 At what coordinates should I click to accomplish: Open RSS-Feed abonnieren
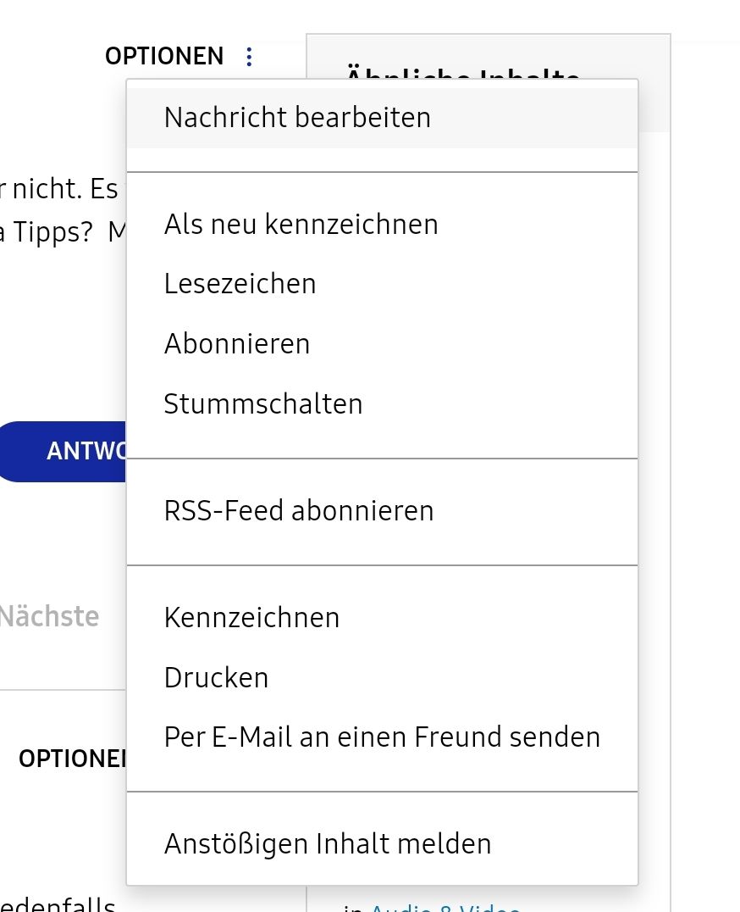click(x=299, y=511)
